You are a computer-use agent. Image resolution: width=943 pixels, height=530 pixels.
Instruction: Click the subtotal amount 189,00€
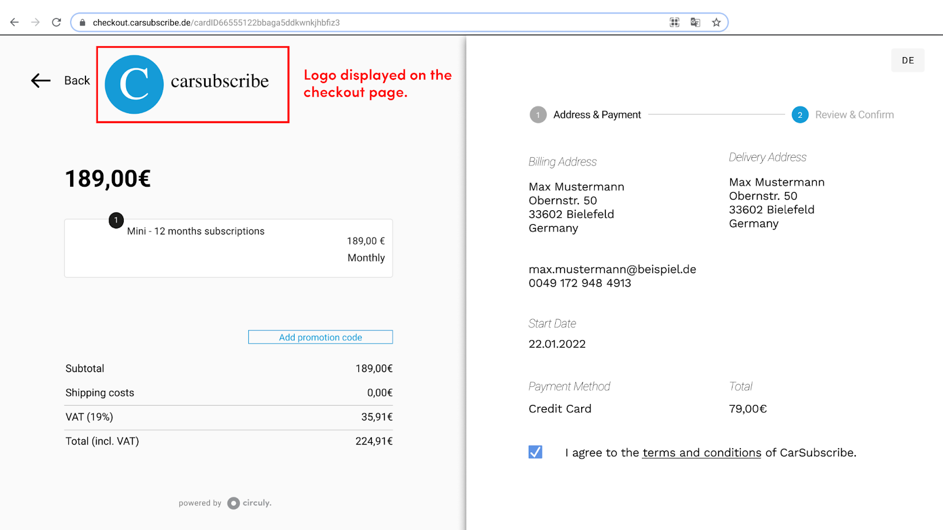374,369
